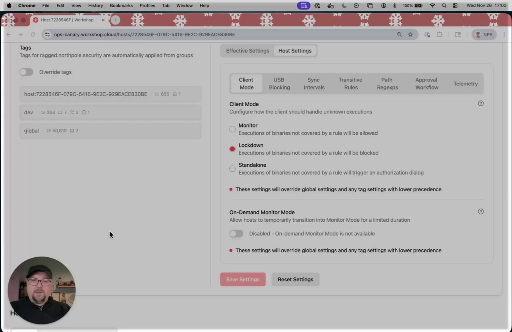Open the global tag row
The width and height of the screenshot is (512, 332).
110,131
